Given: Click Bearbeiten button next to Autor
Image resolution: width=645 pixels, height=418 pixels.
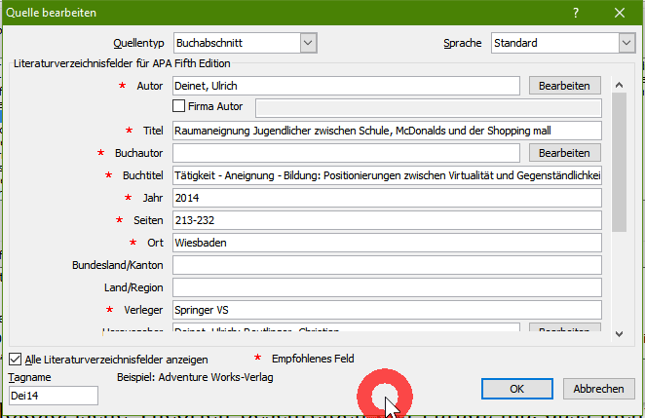Looking at the screenshot, I should coord(565,86).
